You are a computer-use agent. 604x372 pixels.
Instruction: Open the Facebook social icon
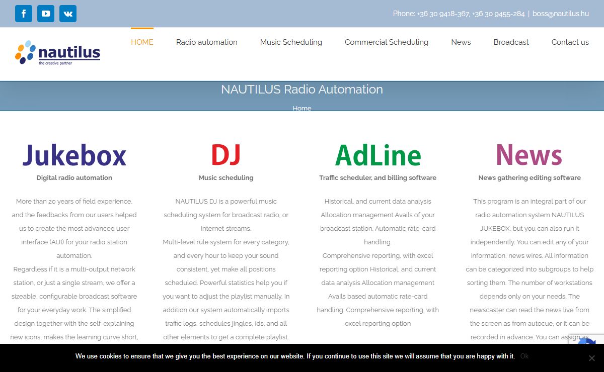[24, 14]
